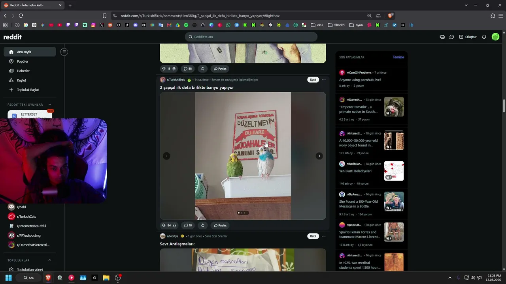Open r/bald community in sidebar

pos(30,207)
